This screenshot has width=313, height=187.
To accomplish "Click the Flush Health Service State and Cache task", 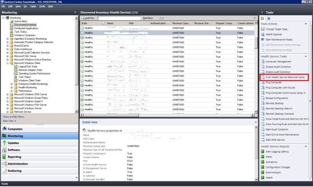I will [x=285, y=78].
